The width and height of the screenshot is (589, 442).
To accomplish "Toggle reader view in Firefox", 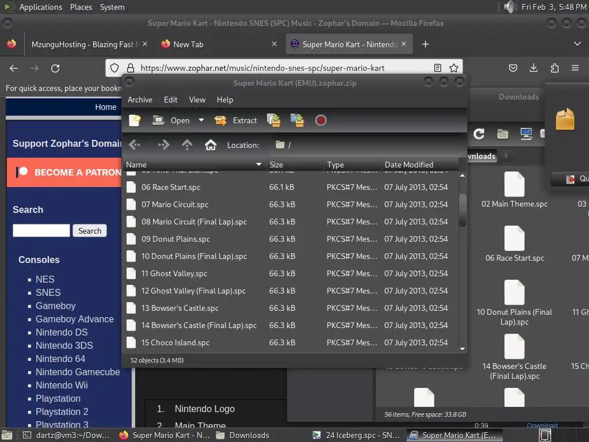I will coord(438,68).
